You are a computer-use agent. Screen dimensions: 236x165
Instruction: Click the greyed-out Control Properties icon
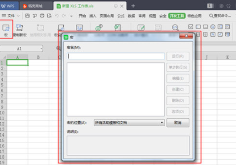coord(158,28)
